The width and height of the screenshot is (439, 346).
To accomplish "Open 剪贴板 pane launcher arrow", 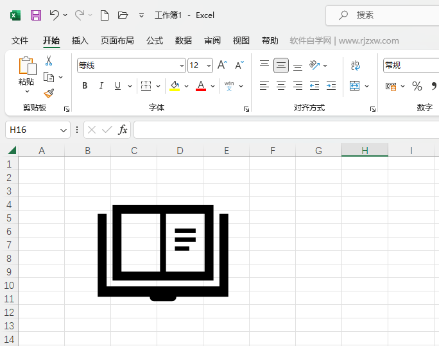I will (x=67, y=109).
